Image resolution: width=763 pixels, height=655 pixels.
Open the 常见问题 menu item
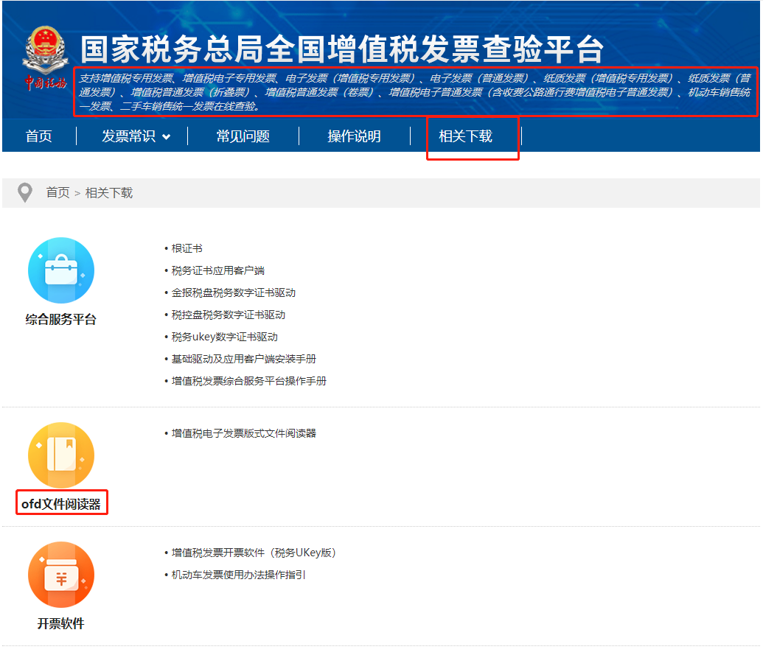point(243,136)
